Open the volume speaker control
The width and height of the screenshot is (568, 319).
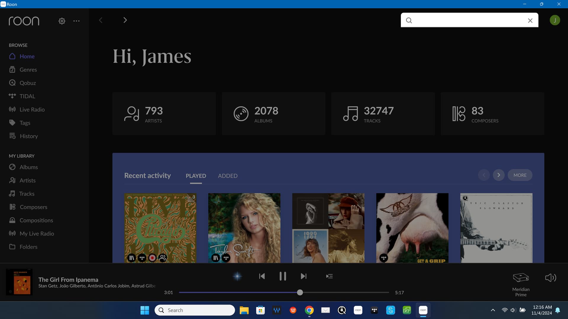pos(551,278)
